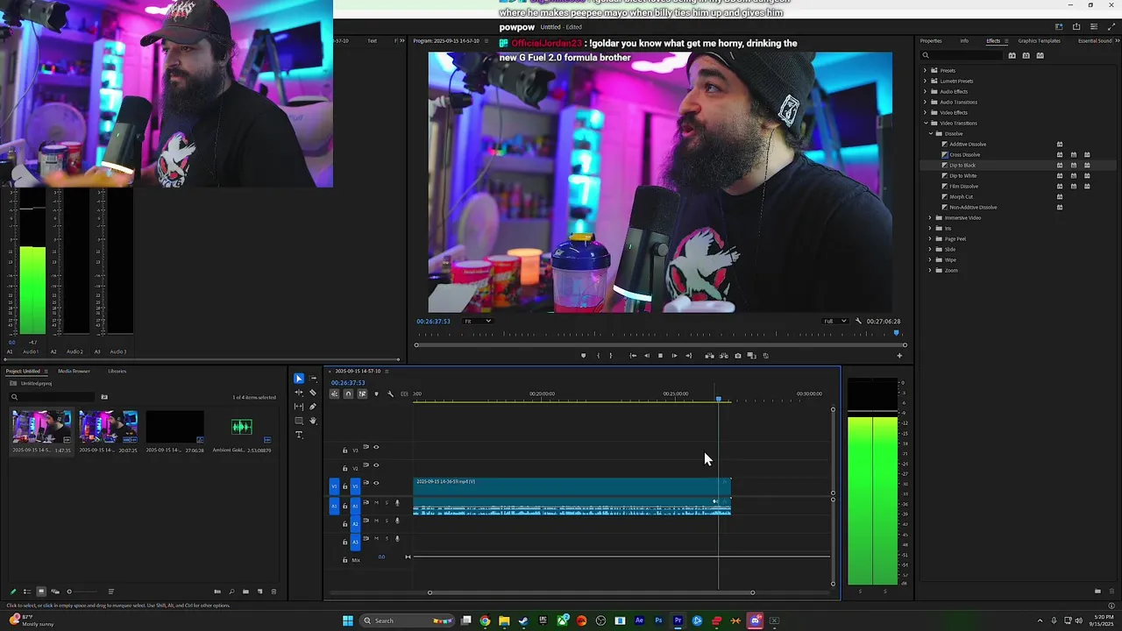Click the New Item icon in Project panel
This screenshot has height=631, width=1122.
[x=259, y=592]
